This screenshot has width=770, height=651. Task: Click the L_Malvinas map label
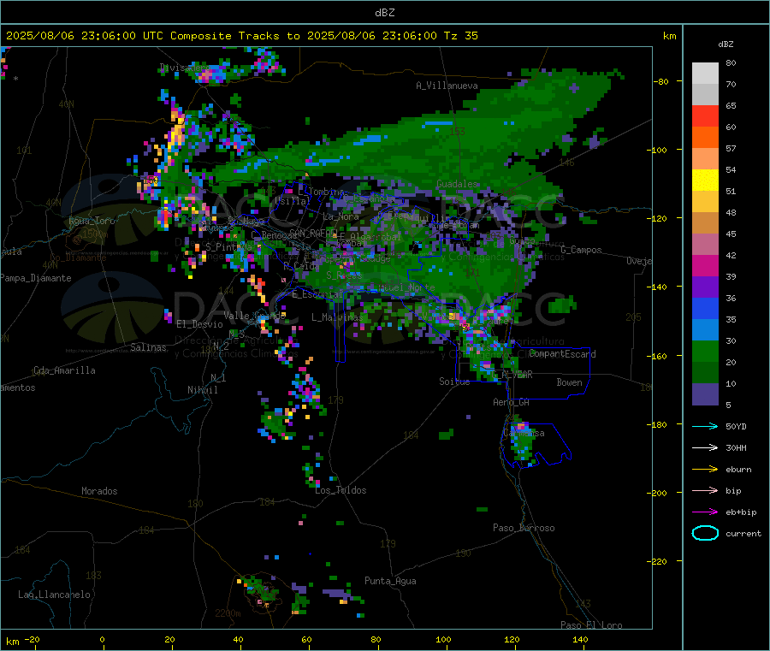[x=337, y=317]
